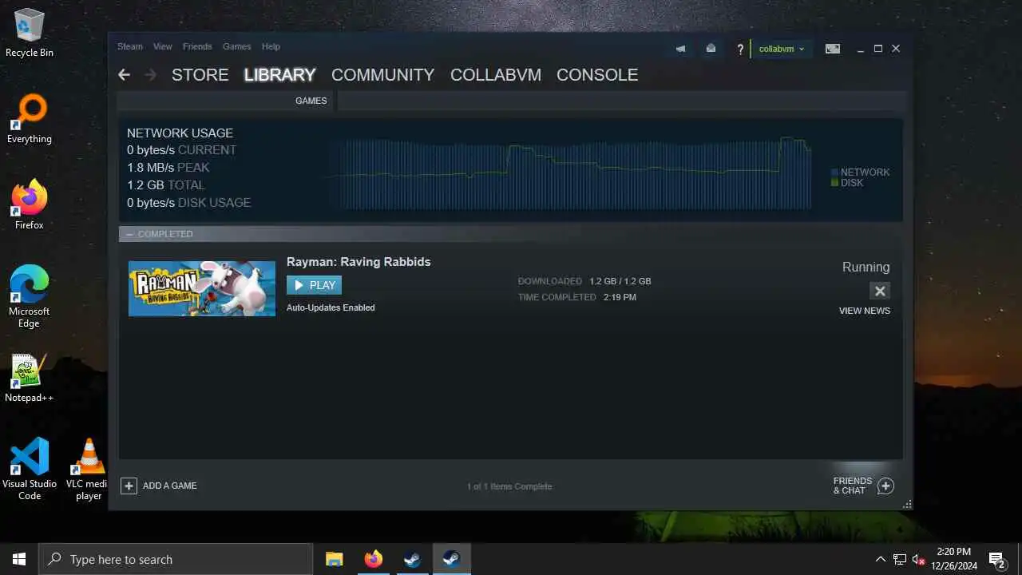This screenshot has width=1022, height=575.
Task: Click the Steam window resize grip
Action: 907,505
